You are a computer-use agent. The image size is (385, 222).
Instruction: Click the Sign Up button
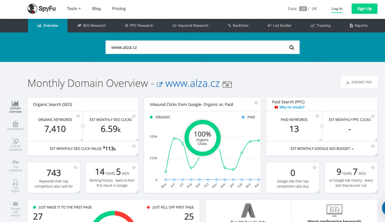tap(364, 8)
